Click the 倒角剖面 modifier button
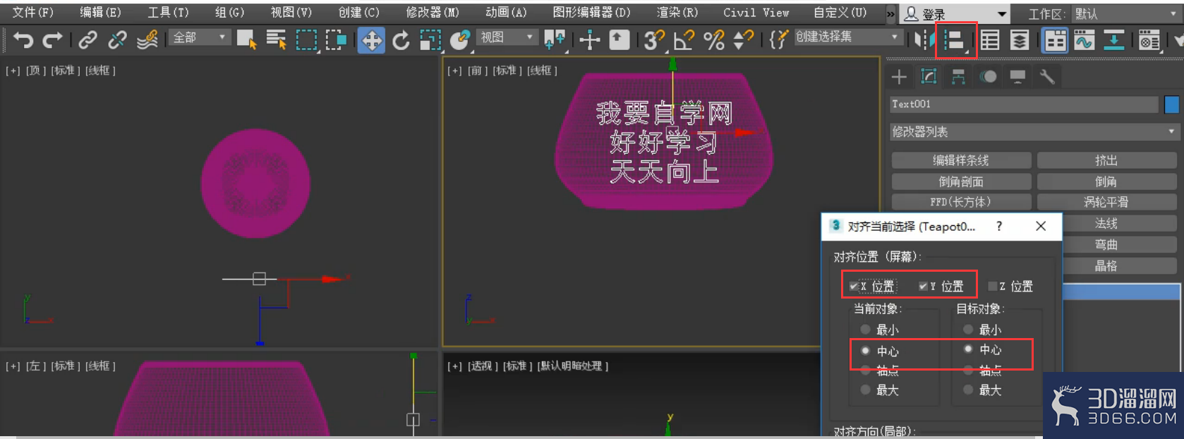Viewport: 1184px width, 439px height. tap(961, 181)
